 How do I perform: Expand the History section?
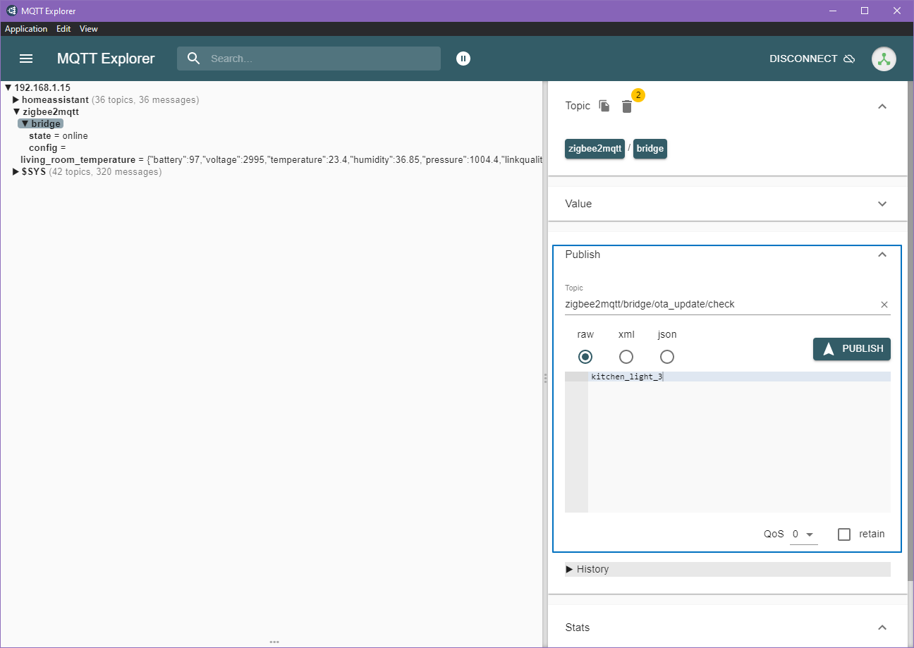click(727, 569)
